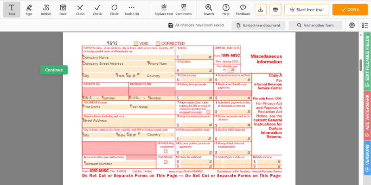Click the recipient's TIN Number field
Screen dimensions: 371x185
coord(161,98)
